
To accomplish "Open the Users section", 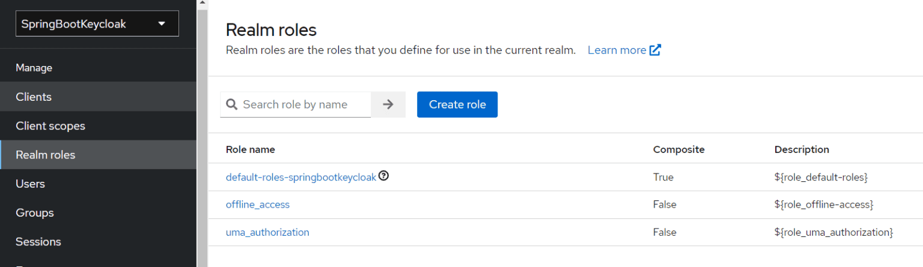I will [30, 184].
